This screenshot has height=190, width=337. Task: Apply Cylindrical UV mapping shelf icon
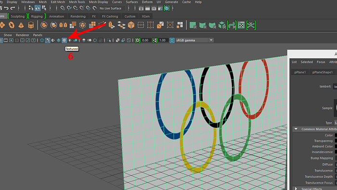203,25
